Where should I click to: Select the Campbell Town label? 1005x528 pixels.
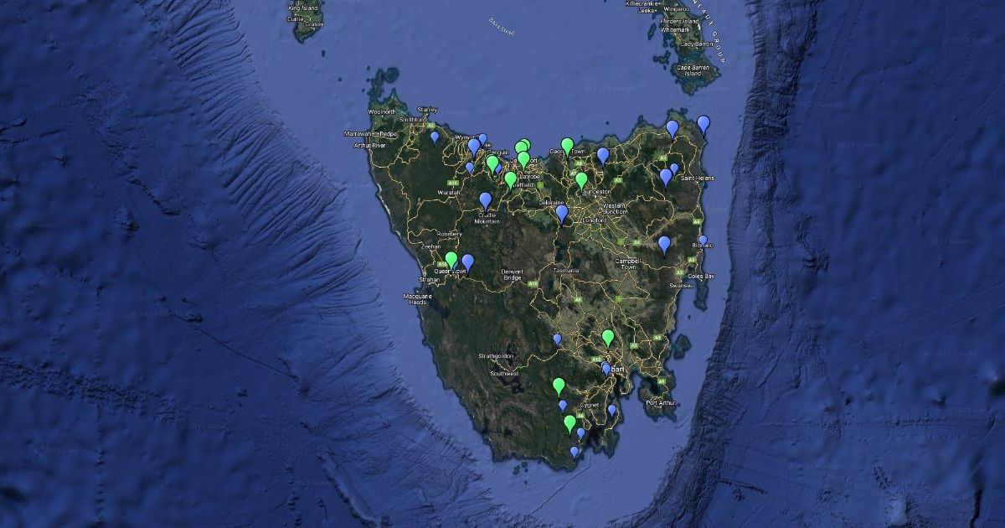click(x=627, y=263)
